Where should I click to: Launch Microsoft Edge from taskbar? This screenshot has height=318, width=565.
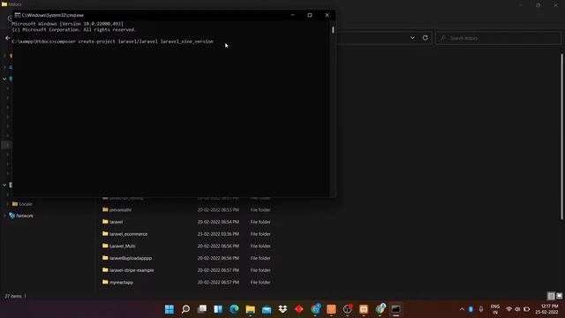(234, 309)
